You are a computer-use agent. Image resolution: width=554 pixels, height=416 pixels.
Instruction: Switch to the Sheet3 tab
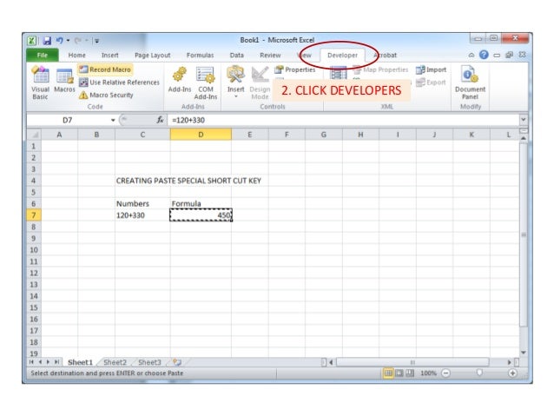click(x=149, y=362)
